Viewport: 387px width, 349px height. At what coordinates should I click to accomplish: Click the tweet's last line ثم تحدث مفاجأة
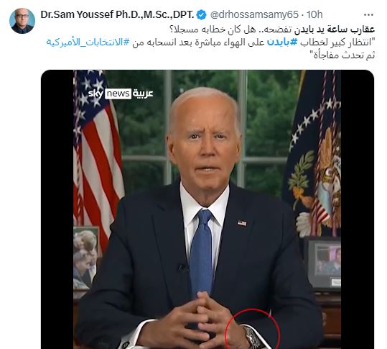click(345, 55)
